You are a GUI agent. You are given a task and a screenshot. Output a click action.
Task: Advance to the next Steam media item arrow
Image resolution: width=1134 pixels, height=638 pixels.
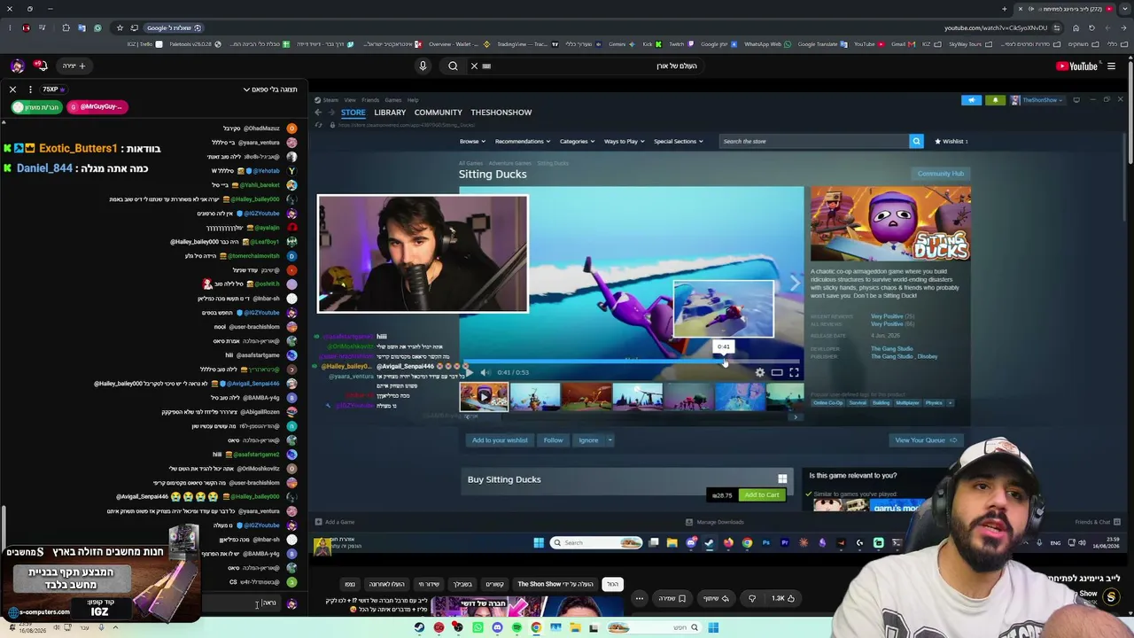pos(795,283)
